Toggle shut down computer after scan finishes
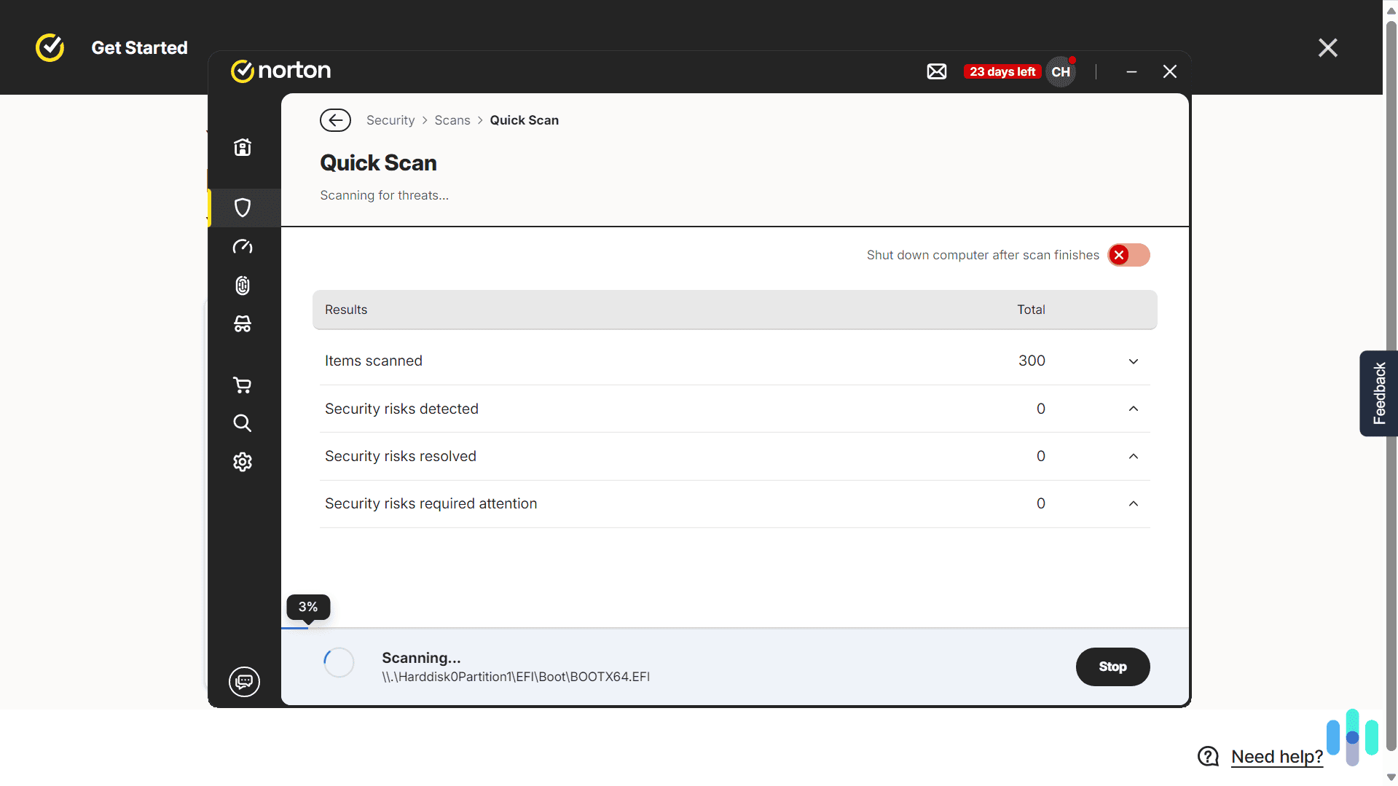The height and width of the screenshot is (786, 1398). coord(1129,255)
